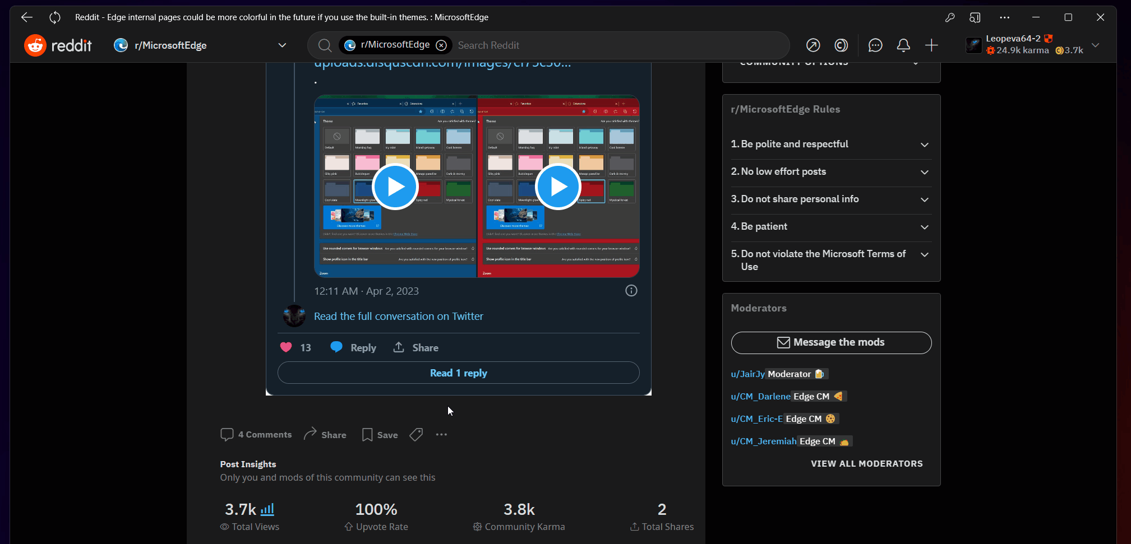Image resolution: width=1131 pixels, height=544 pixels.
Task: Open the chat bubble icon
Action: (875, 45)
